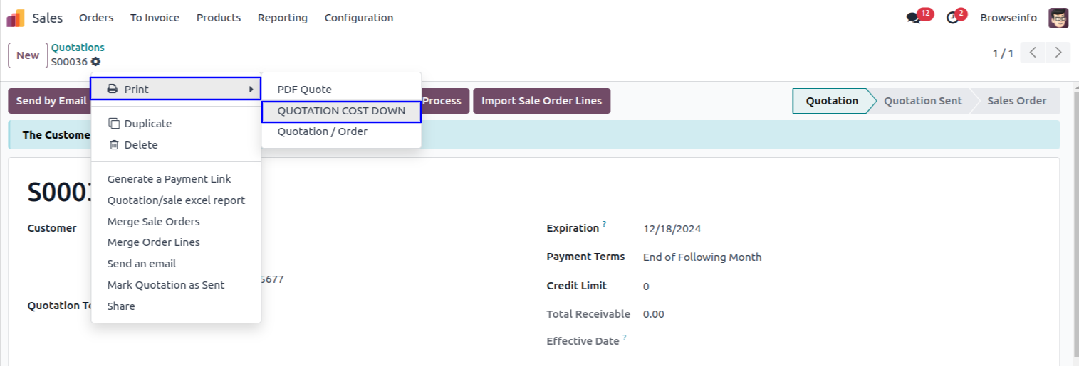Expand the Print submenu

[176, 89]
